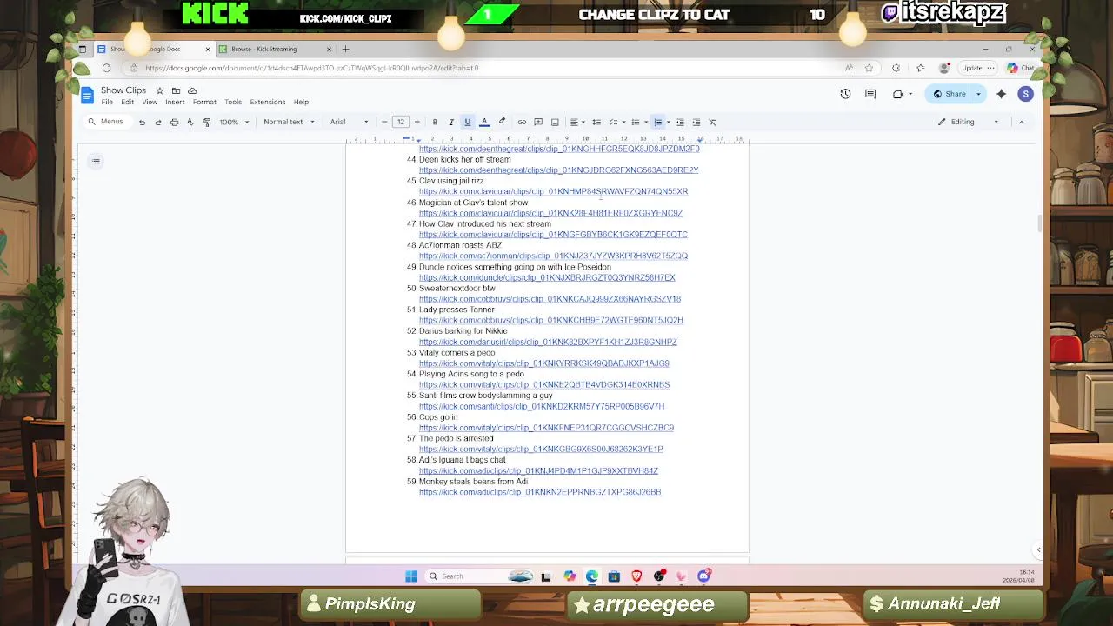
Task: Click the Menus search box
Action: click(x=106, y=122)
